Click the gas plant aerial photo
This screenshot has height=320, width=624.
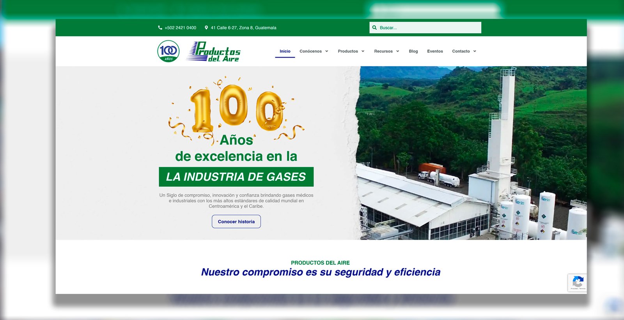(472, 153)
